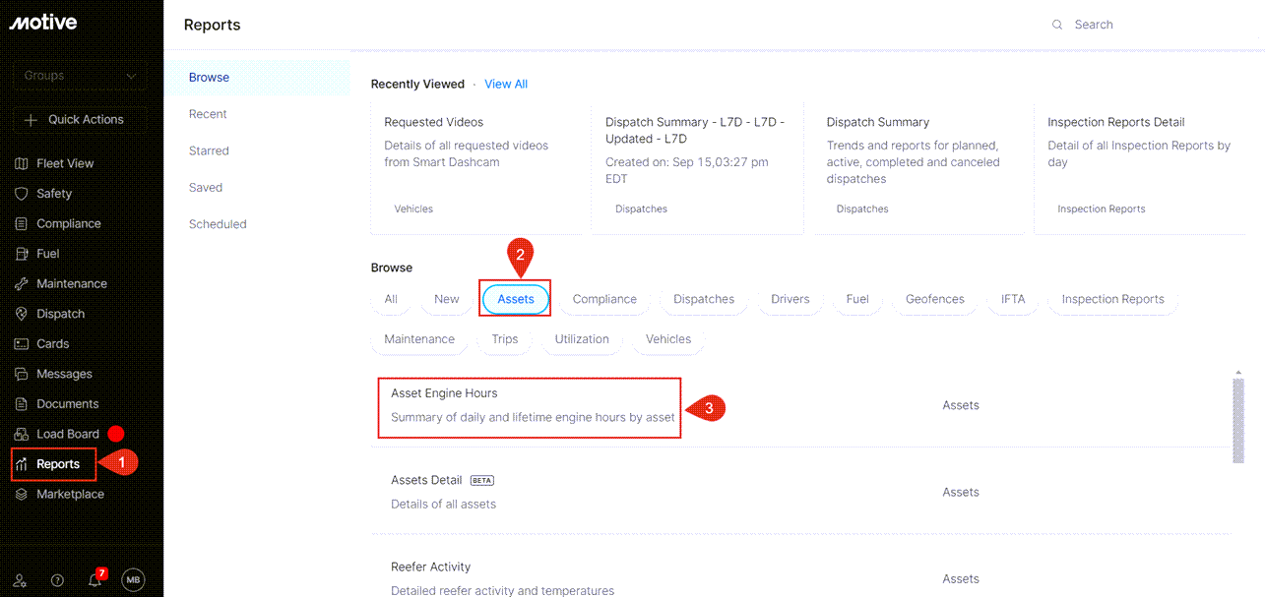This screenshot has height=597, width=1265.
Task: Open the Dispatch Summary L7D Updated card
Action: tap(697, 167)
